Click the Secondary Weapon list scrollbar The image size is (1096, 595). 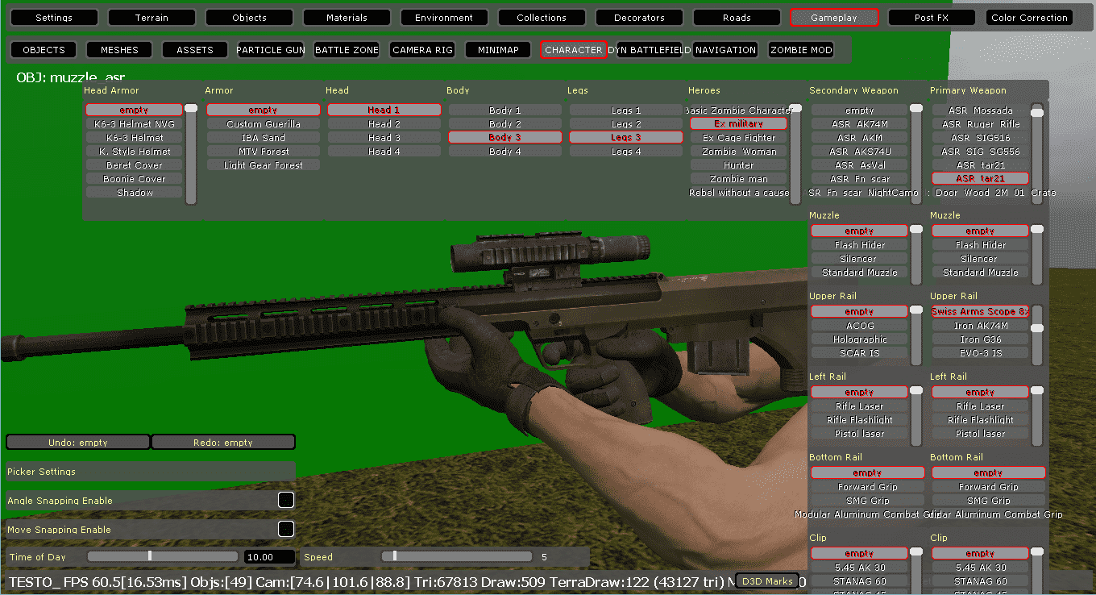tap(916, 153)
